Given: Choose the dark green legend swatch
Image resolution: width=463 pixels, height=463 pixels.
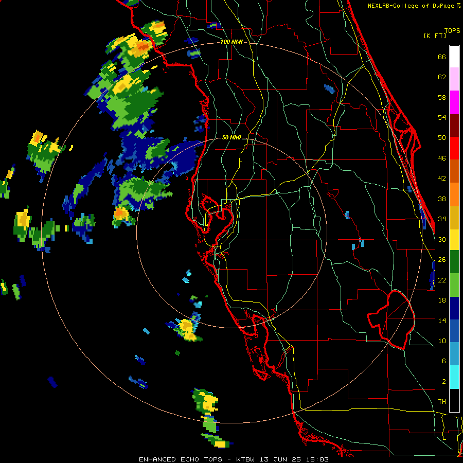Looking at the screenshot, I should pos(454,262).
